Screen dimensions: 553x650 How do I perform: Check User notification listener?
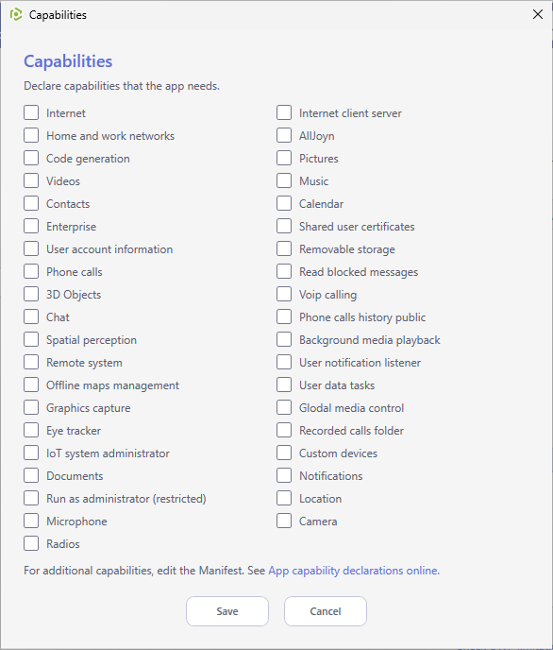284,362
